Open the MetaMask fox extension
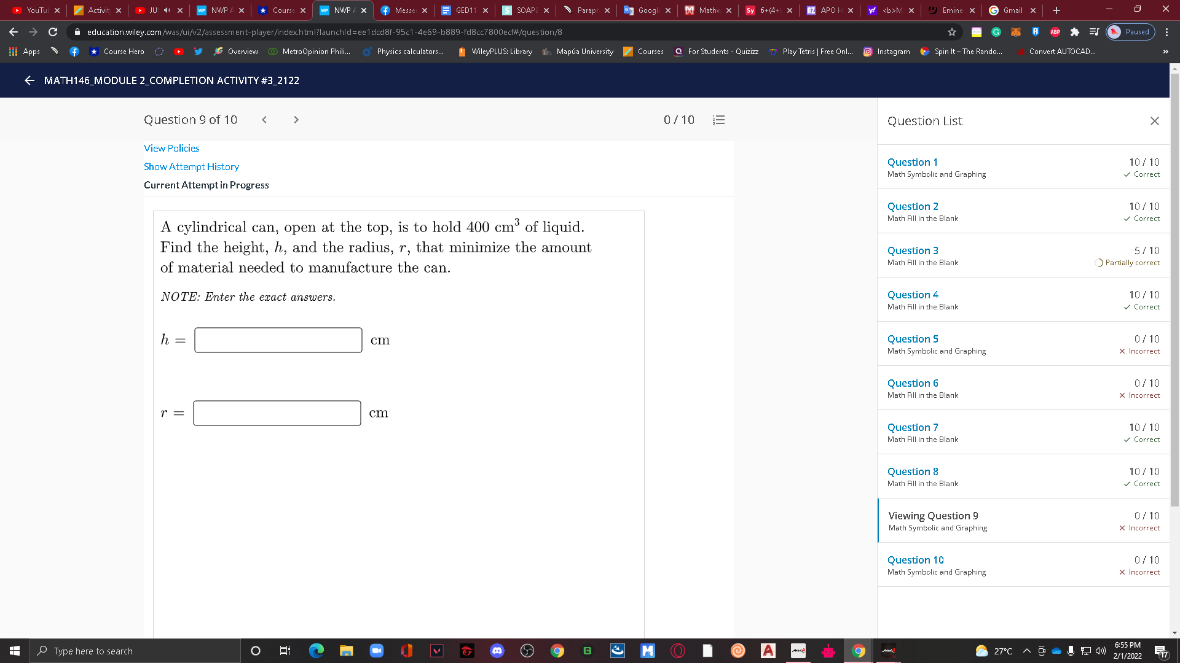The height and width of the screenshot is (663, 1180). coord(1016,32)
